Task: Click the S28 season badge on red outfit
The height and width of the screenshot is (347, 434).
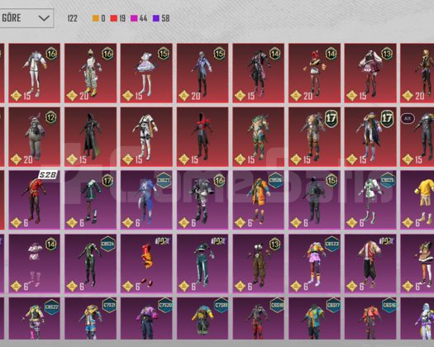Action: click(x=48, y=175)
